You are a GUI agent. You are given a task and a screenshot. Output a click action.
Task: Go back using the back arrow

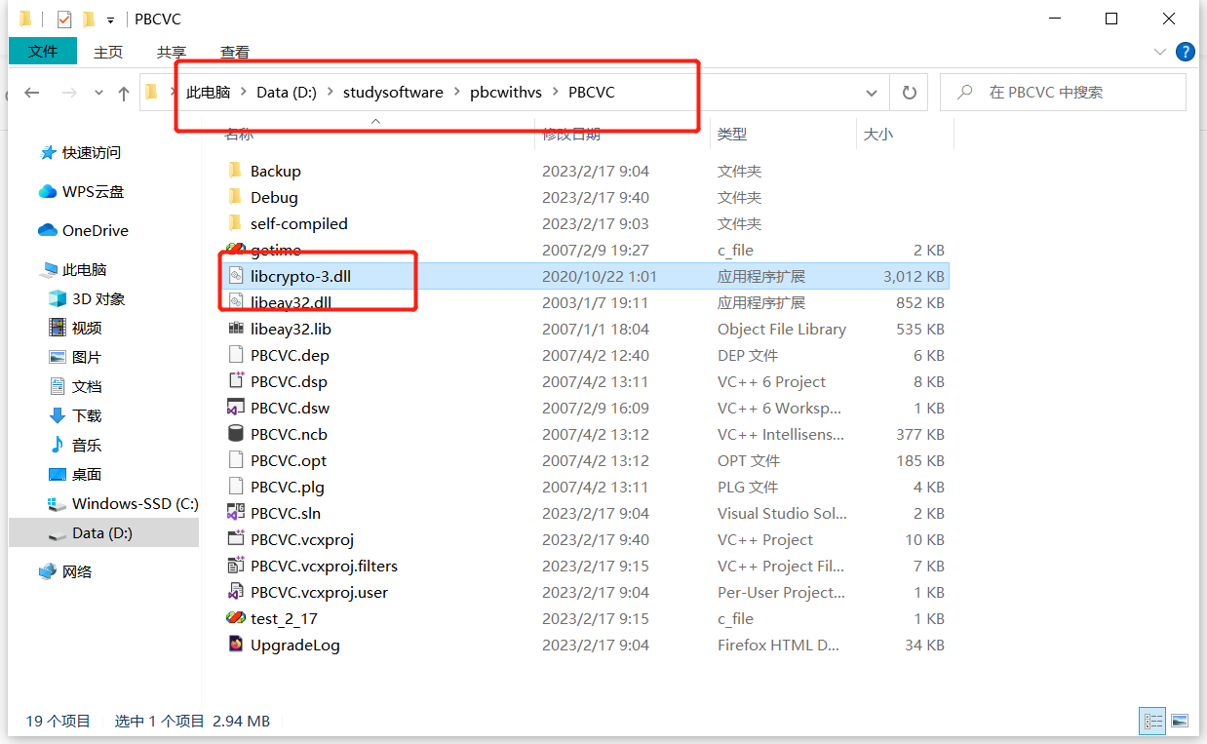32,92
